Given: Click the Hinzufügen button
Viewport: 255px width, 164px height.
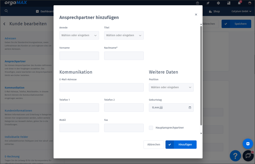Looking at the screenshot, I should pos(181,144).
